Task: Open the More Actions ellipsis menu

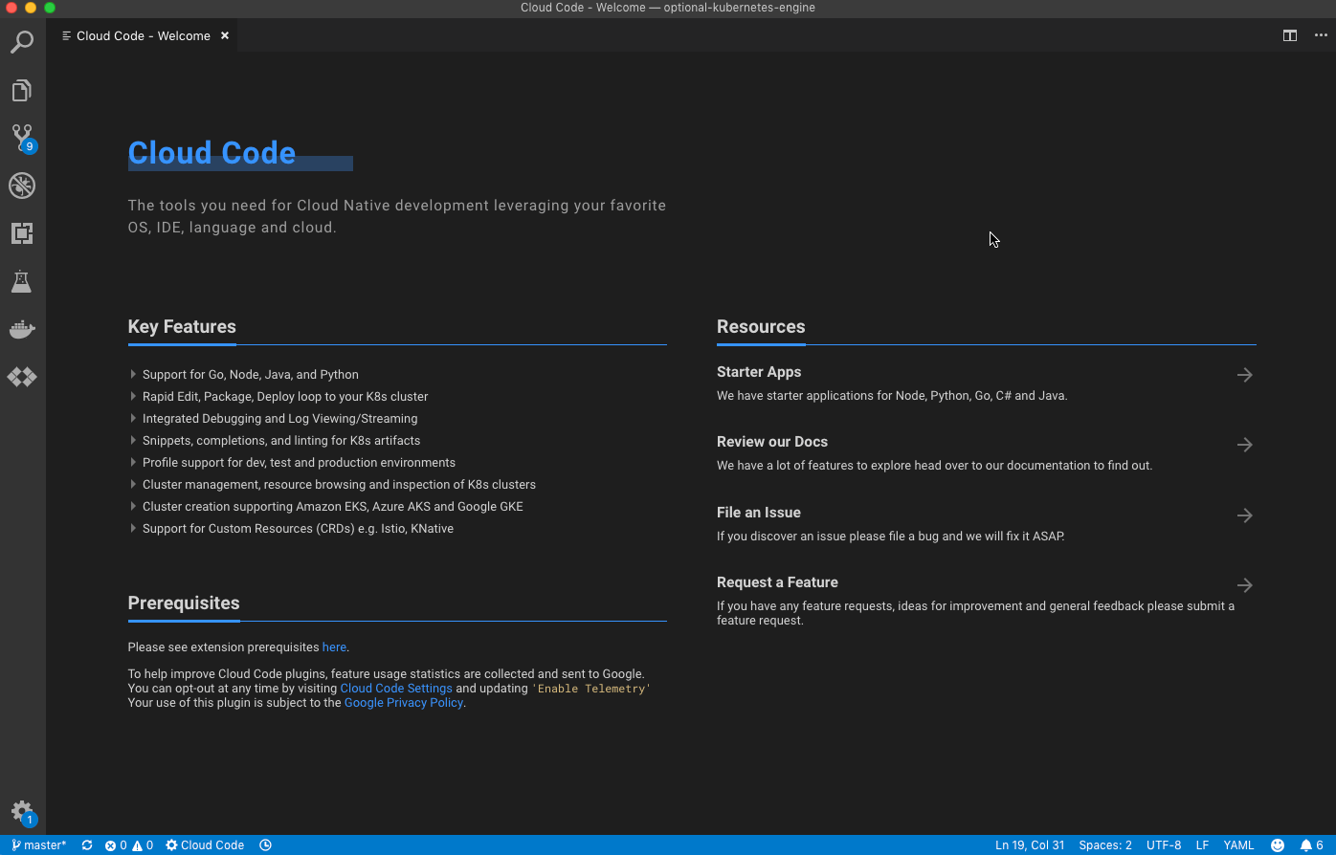Action: tap(1321, 36)
